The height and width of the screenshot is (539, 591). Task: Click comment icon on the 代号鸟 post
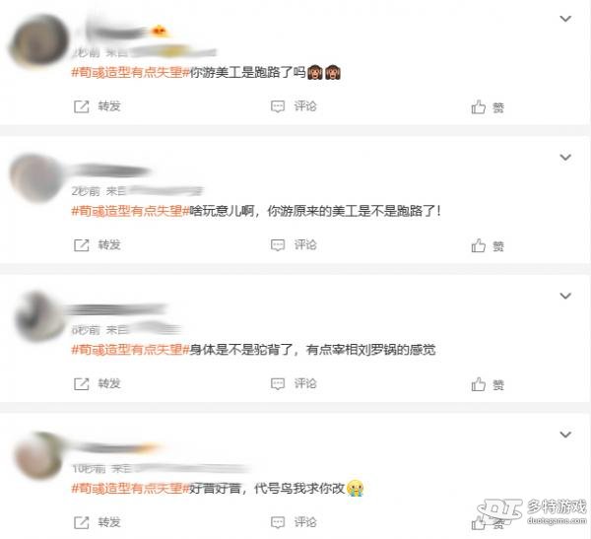pos(278,522)
